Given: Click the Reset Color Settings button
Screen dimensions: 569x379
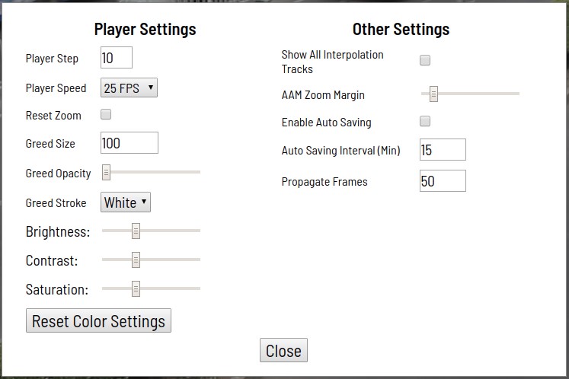Looking at the screenshot, I should click(x=98, y=320).
